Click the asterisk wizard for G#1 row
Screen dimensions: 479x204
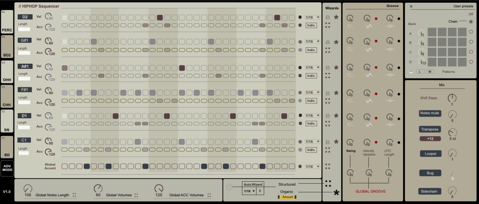coord(336,42)
